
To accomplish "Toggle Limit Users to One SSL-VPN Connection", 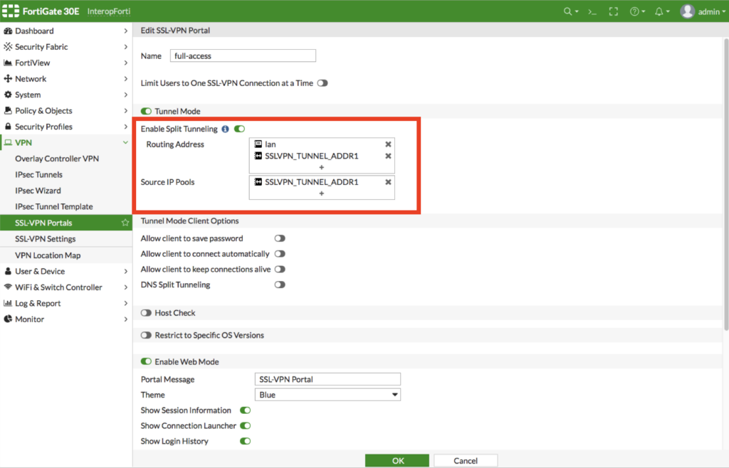I will click(322, 83).
